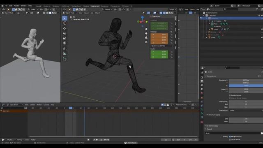Image resolution: width=263 pixels, height=148 pixels.
Task: Open the Output properties tab icon
Action: [x=202, y=81]
